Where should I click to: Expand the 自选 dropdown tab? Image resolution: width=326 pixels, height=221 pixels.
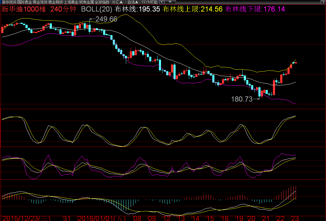click(x=133, y=2)
